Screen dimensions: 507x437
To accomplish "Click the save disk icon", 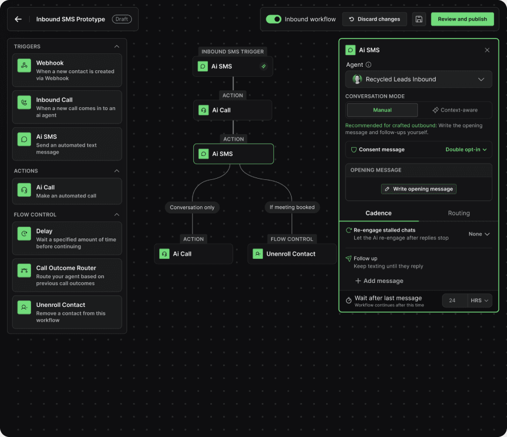I will point(419,19).
